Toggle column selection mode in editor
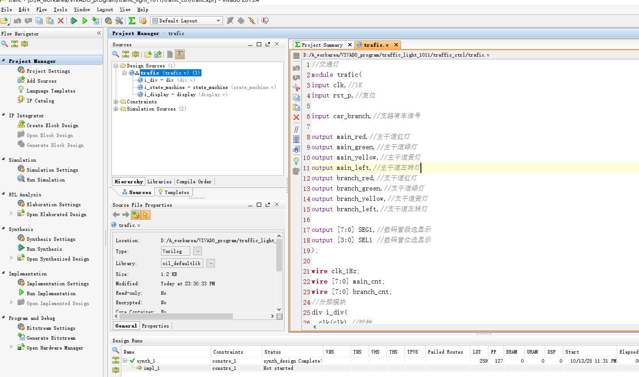Viewport: 639px width, 377px height. click(x=296, y=139)
